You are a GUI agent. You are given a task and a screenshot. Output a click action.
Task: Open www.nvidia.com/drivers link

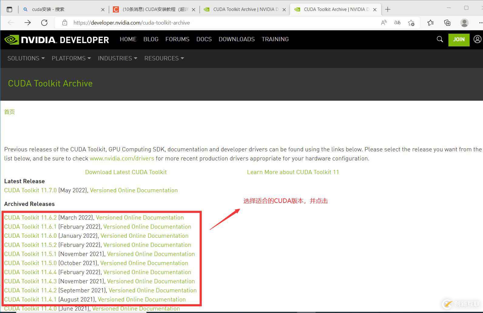tap(122, 158)
